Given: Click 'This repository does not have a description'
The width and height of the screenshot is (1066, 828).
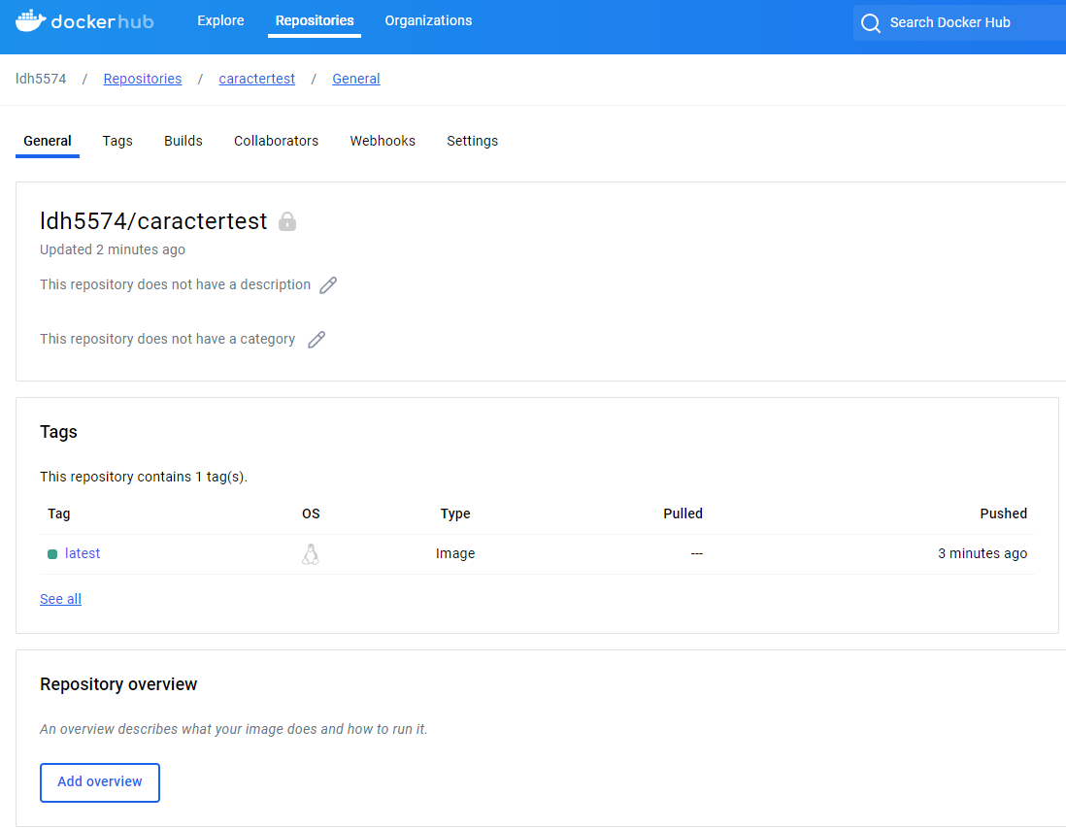Looking at the screenshot, I should (x=175, y=284).
